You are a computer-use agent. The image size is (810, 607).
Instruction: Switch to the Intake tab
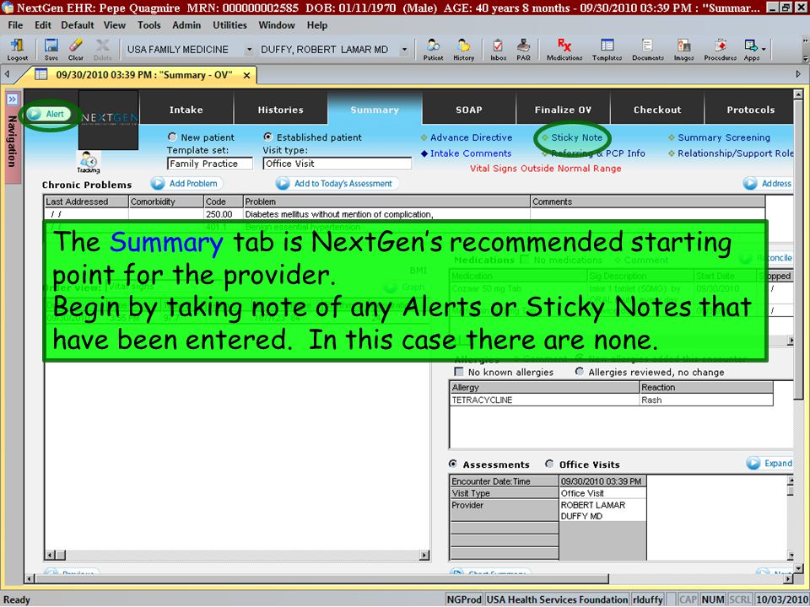186,110
